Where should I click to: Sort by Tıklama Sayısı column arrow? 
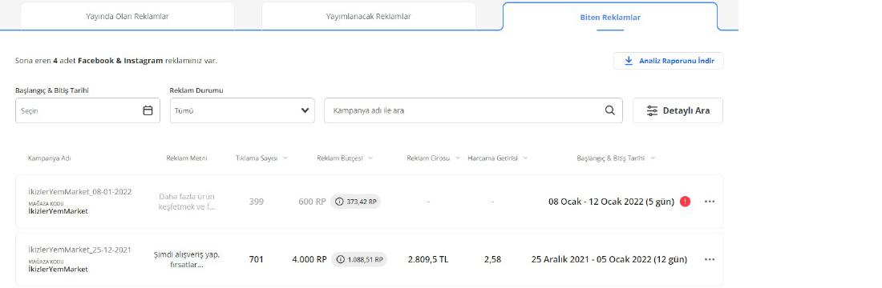pyautogui.click(x=285, y=158)
